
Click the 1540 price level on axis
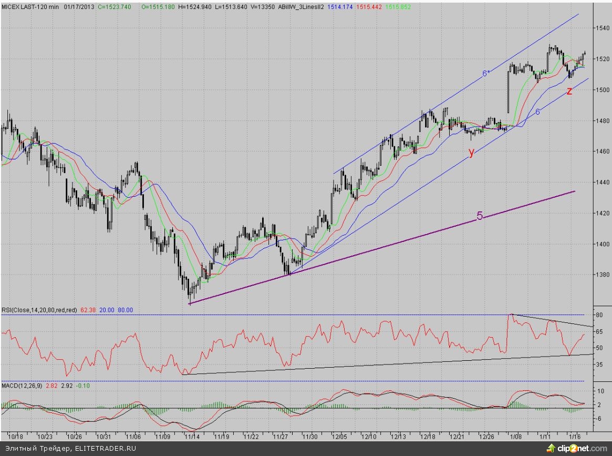(x=602, y=28)
